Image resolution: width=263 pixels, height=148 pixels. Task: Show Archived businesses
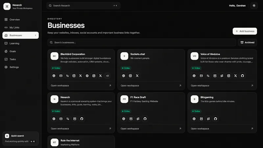248,42
